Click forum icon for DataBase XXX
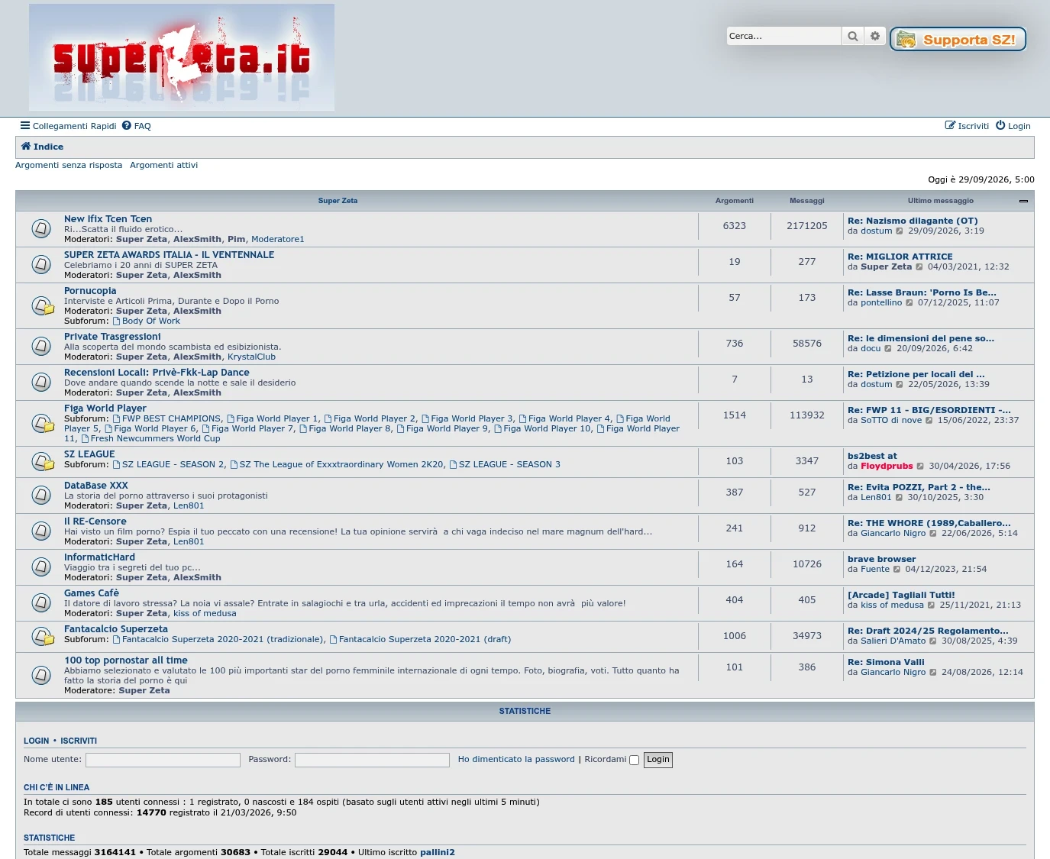 (x=41, y=495)
